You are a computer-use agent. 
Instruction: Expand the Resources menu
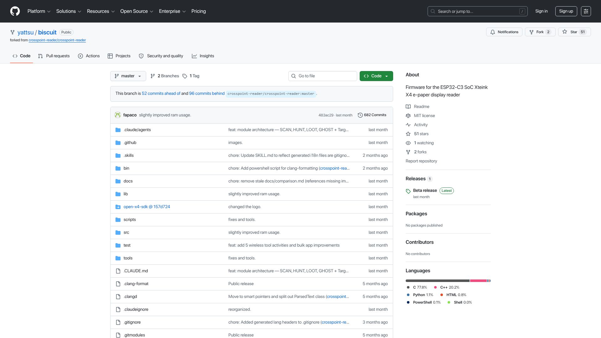click(101, 11)
